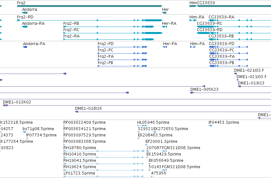Select the RH10410.5prime EST label
Screen dimensions: 271x178
pyautogui.click(x=80, y=155)
